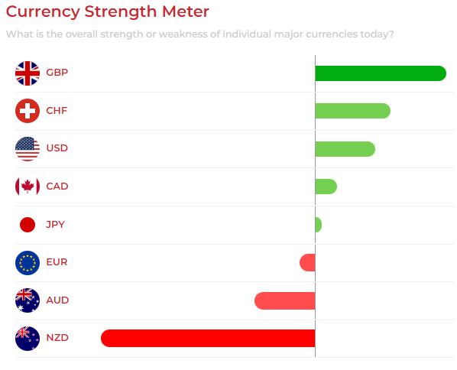Screen dimensions: 457x370
Task: Click the Canadian maple leaf flag icon
Action: 28,187
